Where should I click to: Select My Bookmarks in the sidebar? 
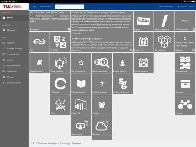(14, 66)
